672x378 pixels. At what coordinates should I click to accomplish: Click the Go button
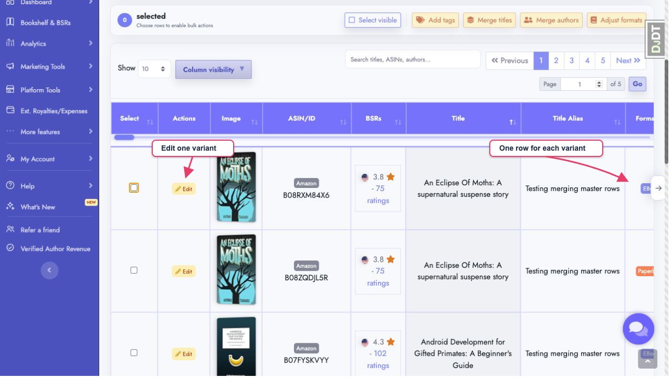637,84
